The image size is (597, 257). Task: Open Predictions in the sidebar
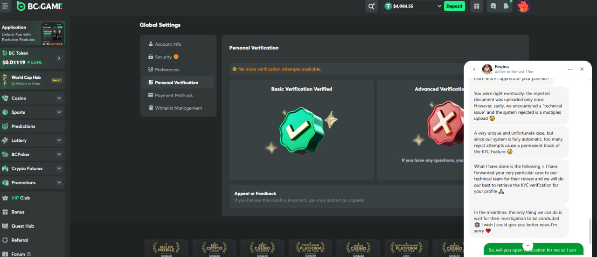pos(33,126)
